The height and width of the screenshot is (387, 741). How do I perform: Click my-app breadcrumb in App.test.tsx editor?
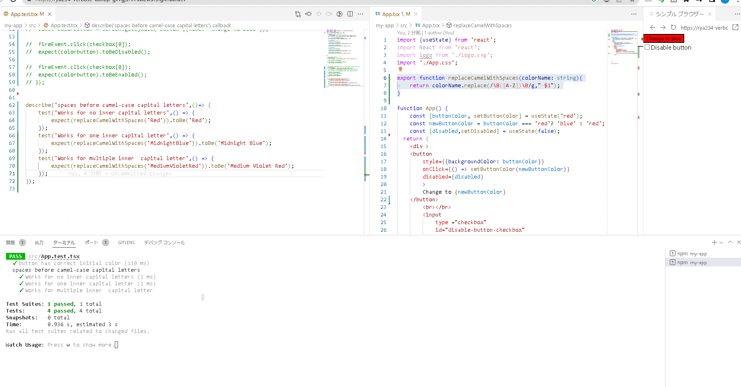click(13, 26)
